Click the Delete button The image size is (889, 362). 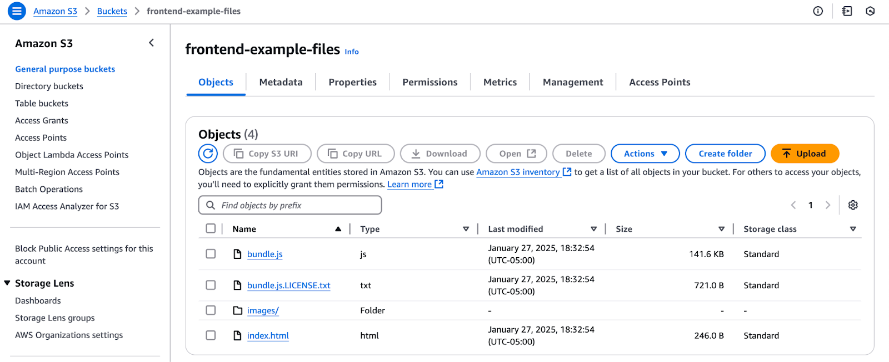pos(578,154)
